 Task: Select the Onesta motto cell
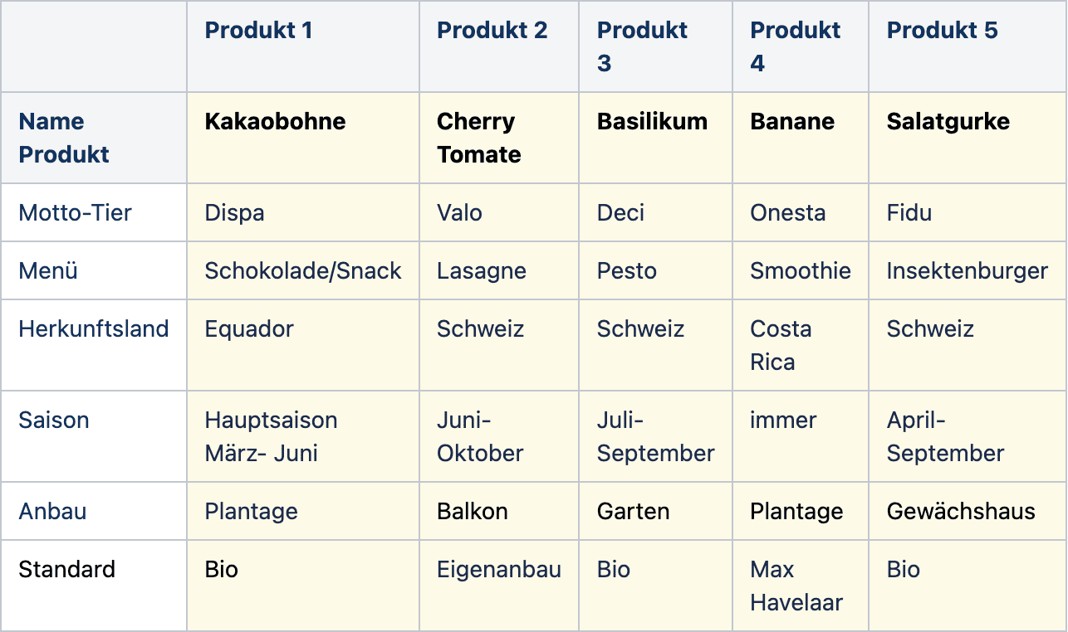pyautogui.click(x=801, y=212)
